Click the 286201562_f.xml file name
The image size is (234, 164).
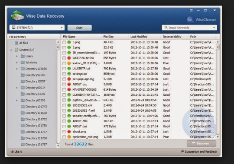(84, 110)
